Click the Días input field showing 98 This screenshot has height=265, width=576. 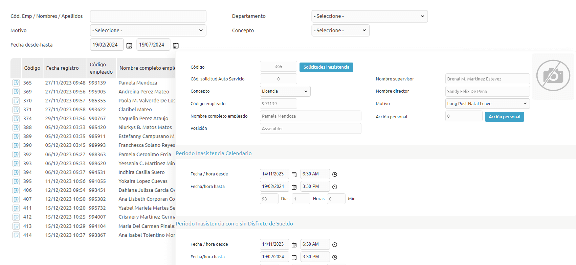[269, 199]
